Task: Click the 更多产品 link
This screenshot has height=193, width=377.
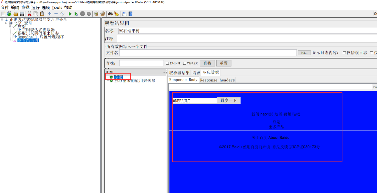Action: (x=276, y=127)
